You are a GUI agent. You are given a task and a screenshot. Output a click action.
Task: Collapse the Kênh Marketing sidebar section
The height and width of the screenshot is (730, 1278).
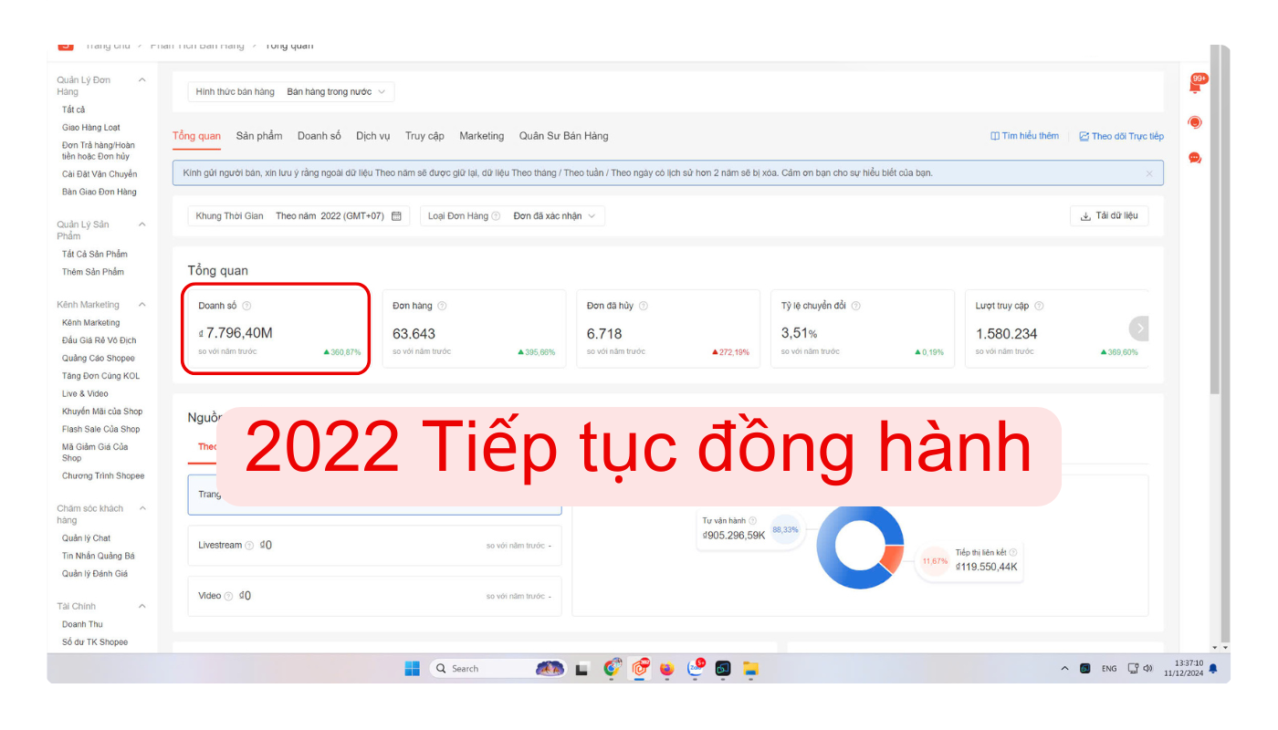[x=141, y=305]
